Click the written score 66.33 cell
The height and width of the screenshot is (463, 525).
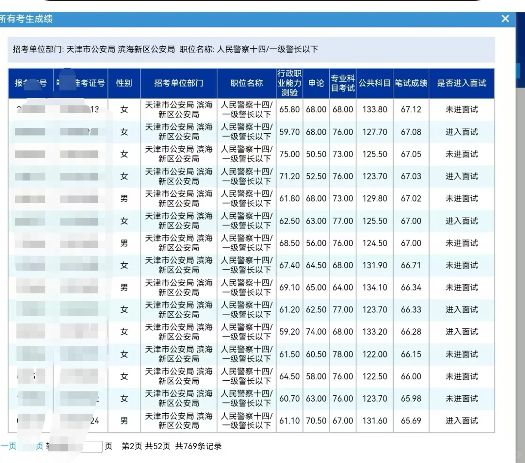tap(411, 310)
